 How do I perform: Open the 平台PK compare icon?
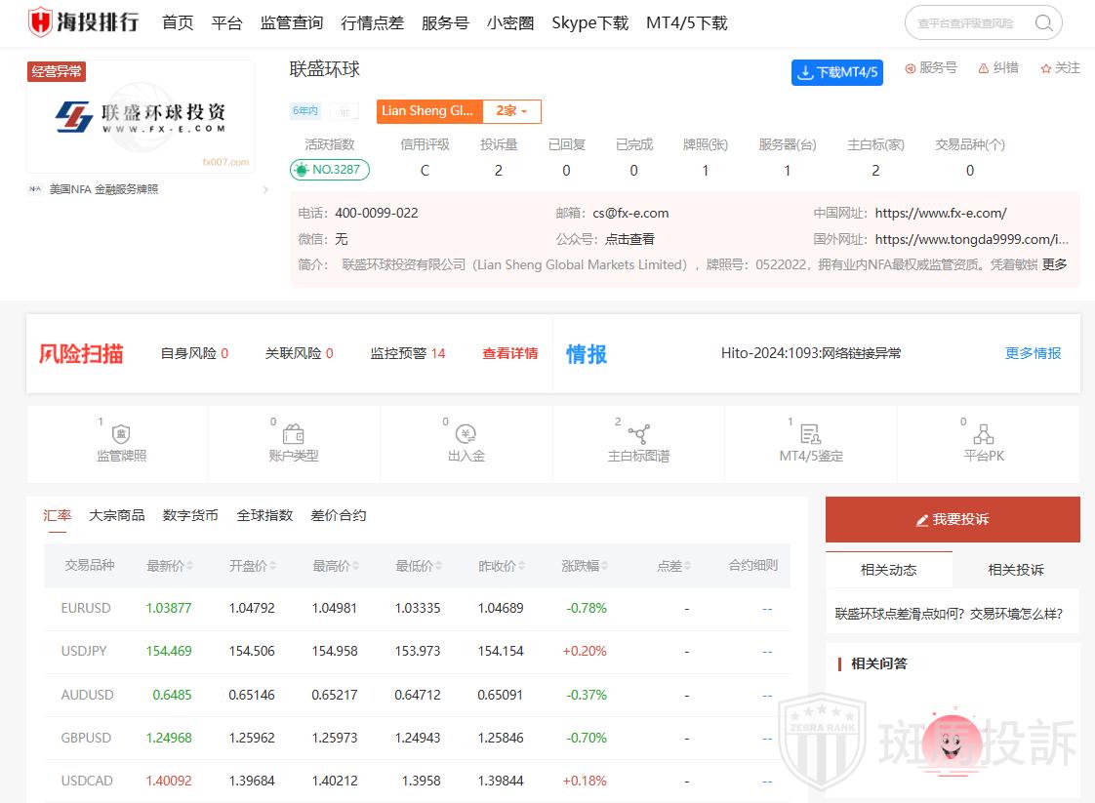pyautogui.click(x=983, y=435)
